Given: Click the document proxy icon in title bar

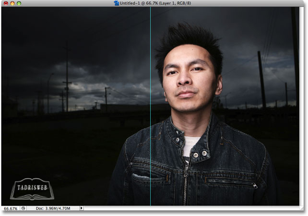Looking at the screenshot, I should click(116, 3).
